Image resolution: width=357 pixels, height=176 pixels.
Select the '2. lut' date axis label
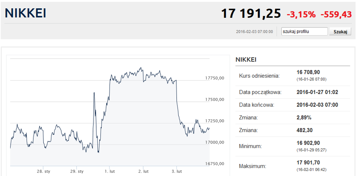tap(143, 171)
